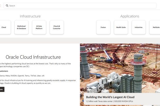Open the NetSuite card
This screenshot has width=160, height=106.
click(155, 27)
